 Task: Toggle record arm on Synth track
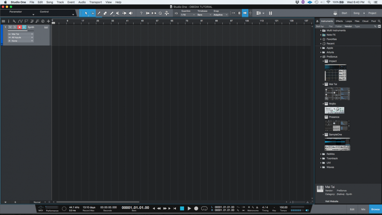pyautogui.click(x=20, y=27)
